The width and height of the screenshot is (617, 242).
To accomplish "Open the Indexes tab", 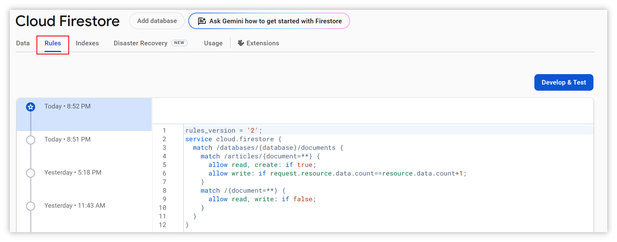I will coord(87,43).
